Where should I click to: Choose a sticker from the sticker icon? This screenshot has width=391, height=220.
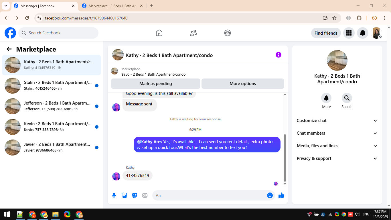tap(135, 195)
